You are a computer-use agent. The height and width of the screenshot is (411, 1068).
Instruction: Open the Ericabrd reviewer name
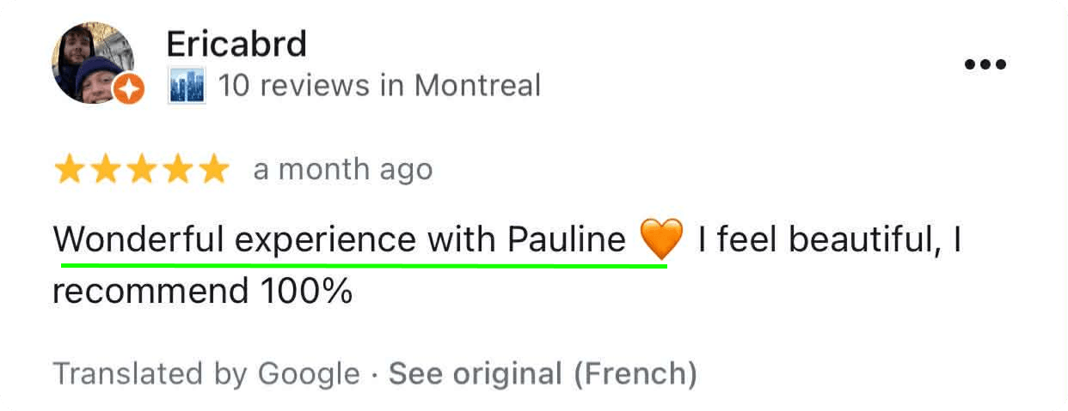click(236, 44)
